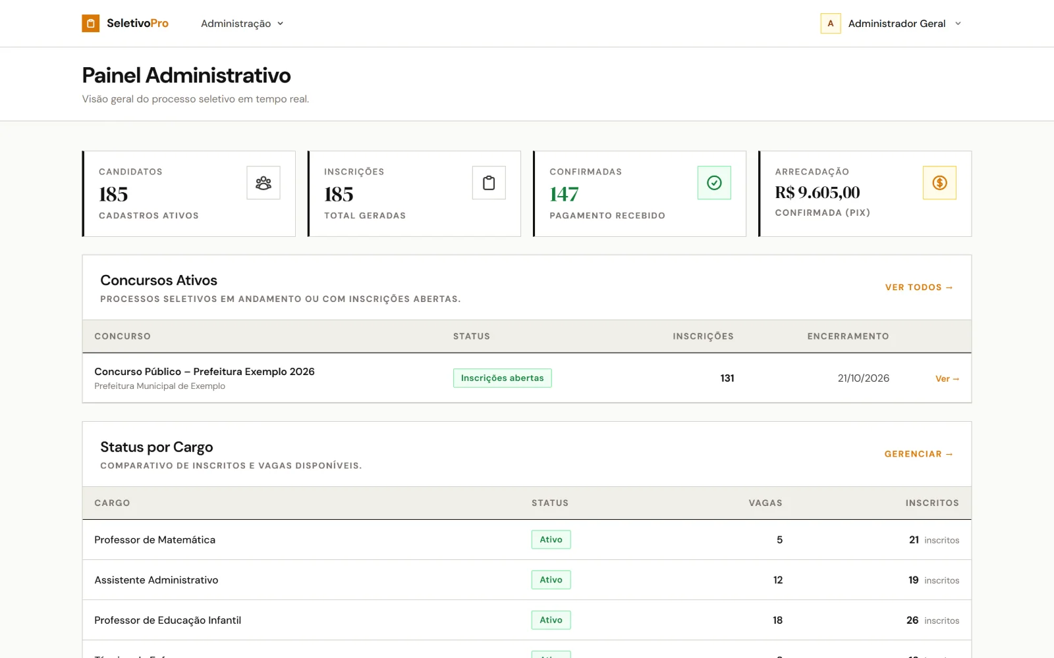Open the GERENCIAR cargos link

point(918,454)
